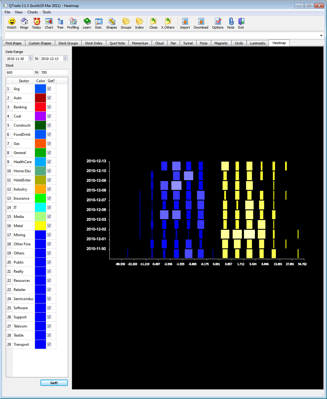Viewport: 327px width, 399px height.
Task: Open the Charts menu
Action: (x=32, y=12)
